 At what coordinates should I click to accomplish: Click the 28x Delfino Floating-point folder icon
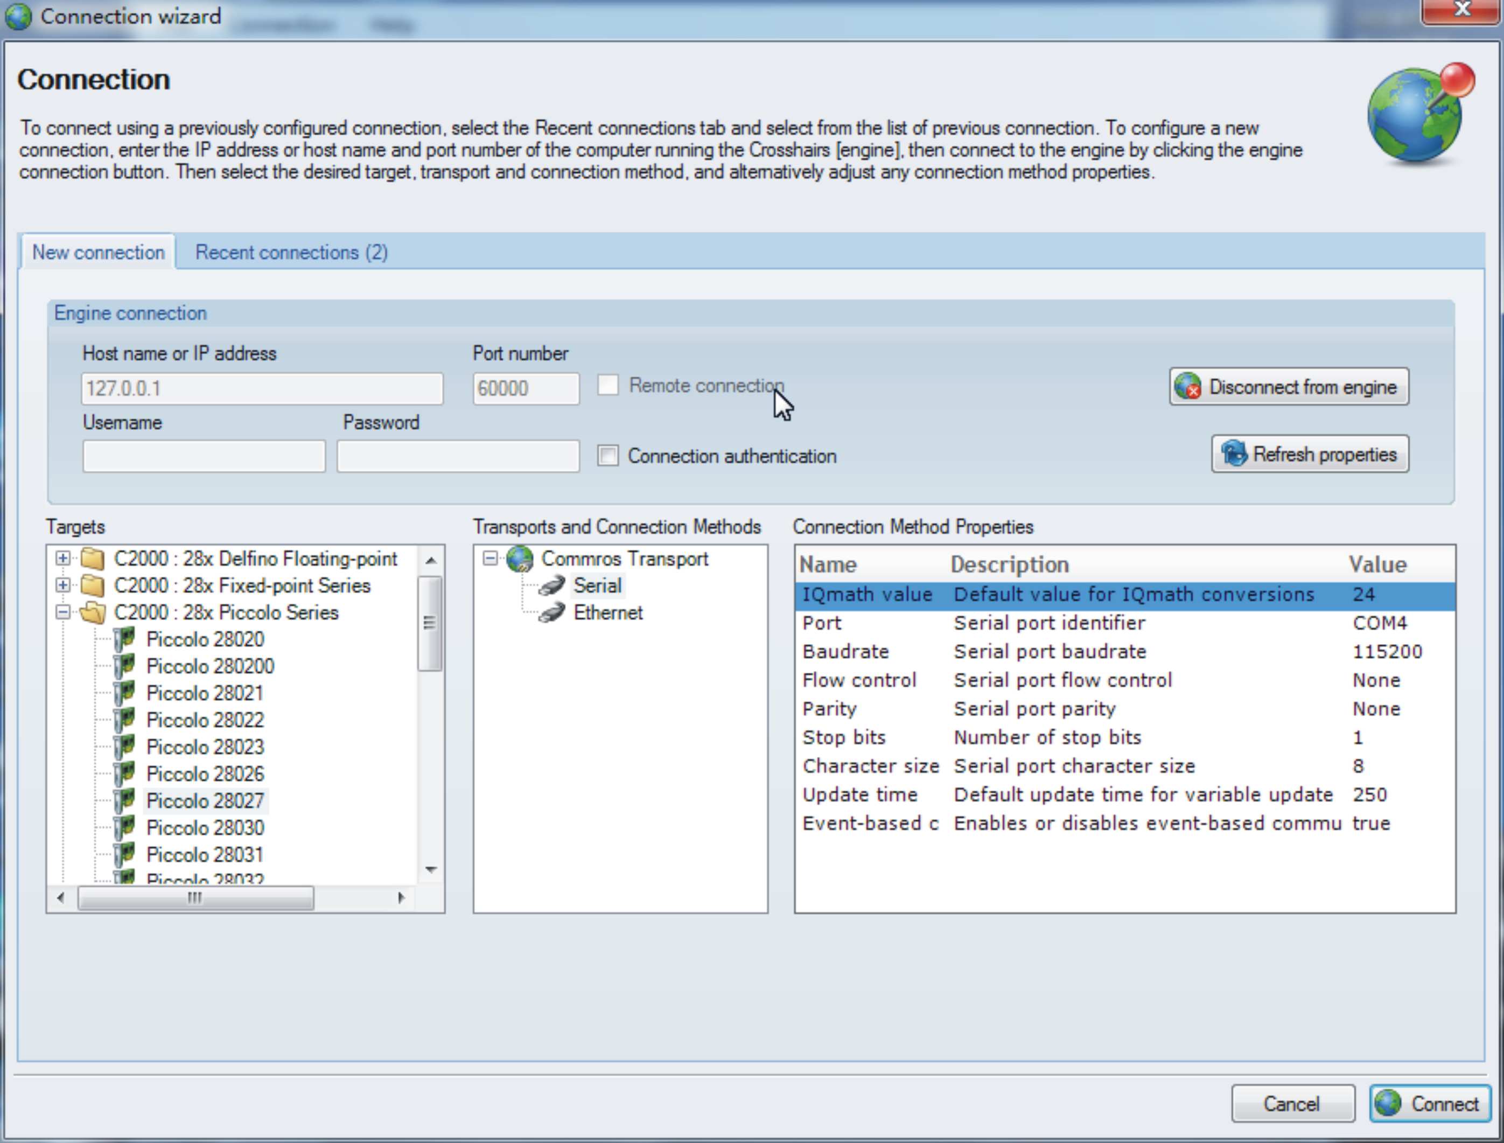[x=93, y=559]
